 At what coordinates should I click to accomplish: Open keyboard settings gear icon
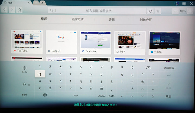click(x=45, y=95)
